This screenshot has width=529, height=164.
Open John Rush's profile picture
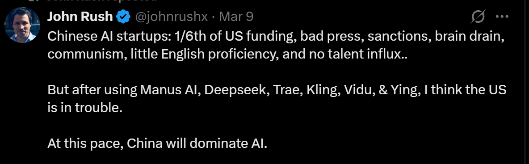(x=23, y=25)
